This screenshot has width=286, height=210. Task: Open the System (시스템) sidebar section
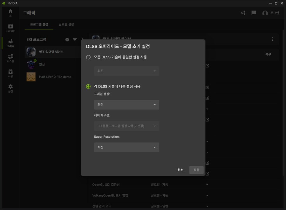pyautogui.click(x=10, y=58)
